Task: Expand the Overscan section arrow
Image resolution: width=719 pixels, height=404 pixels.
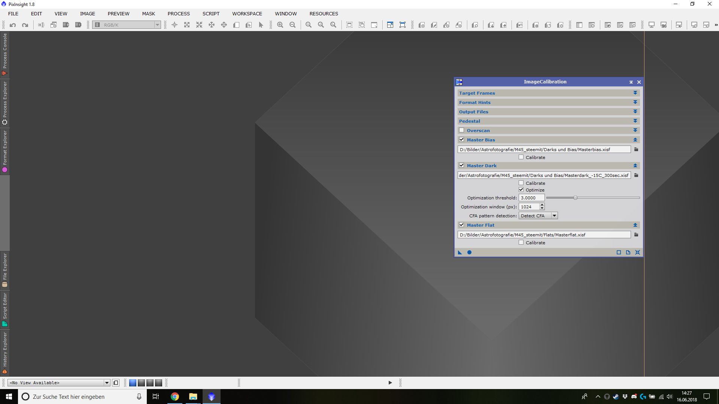Action: (635, 130)
